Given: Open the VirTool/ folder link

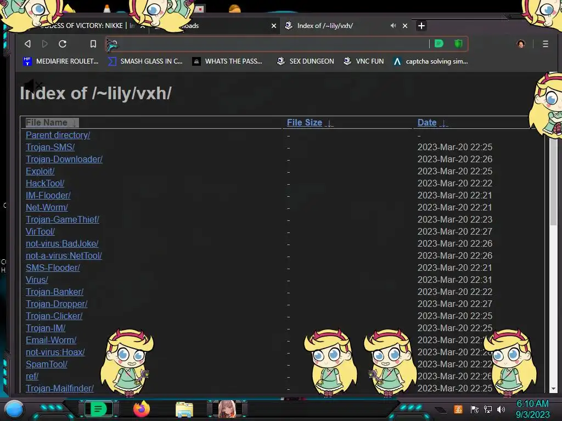Looking at the screenshot, I should (40, 232).
